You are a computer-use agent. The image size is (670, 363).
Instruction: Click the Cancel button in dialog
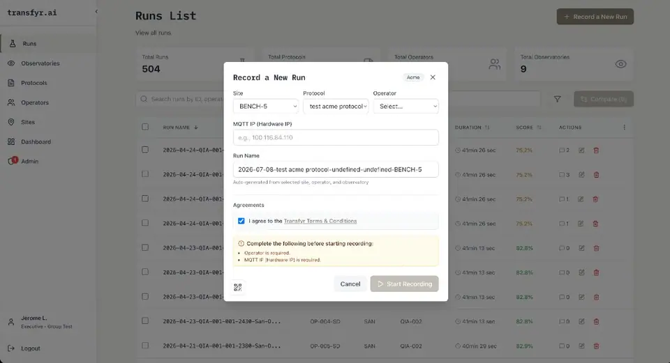point(350,284)
